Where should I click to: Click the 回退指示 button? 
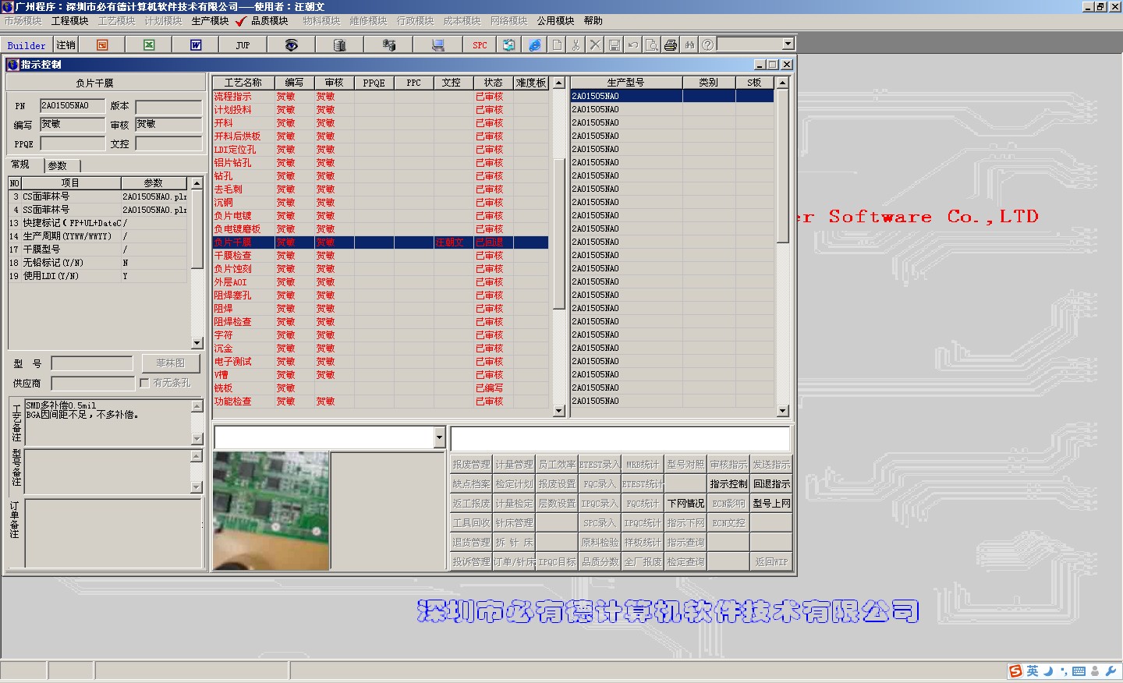click(x=771, y=484)
